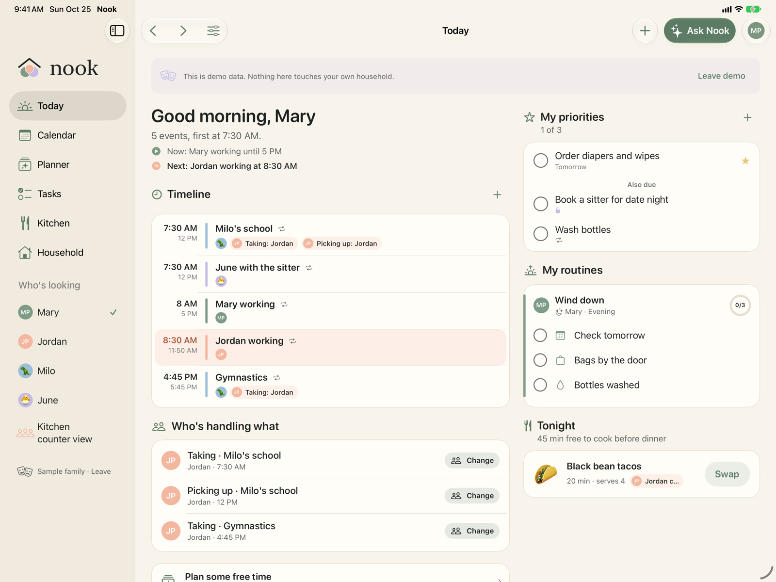Open the Tasks section
Viewport: 776px width, 582px height.
(68, 194)
